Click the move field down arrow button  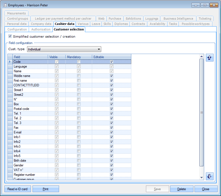209,176
